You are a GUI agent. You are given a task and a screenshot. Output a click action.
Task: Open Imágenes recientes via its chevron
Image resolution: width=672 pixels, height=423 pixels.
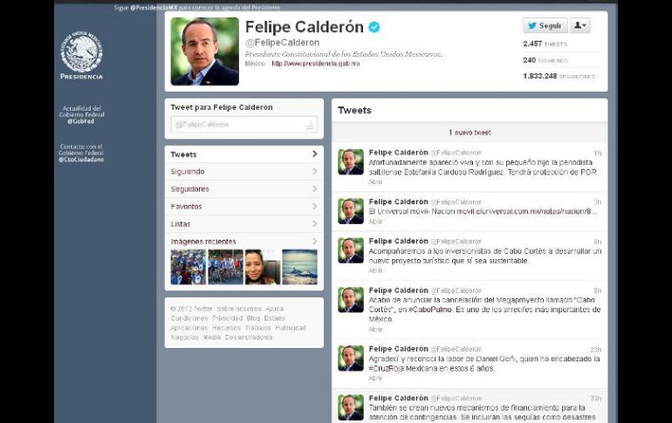[314, 242]
